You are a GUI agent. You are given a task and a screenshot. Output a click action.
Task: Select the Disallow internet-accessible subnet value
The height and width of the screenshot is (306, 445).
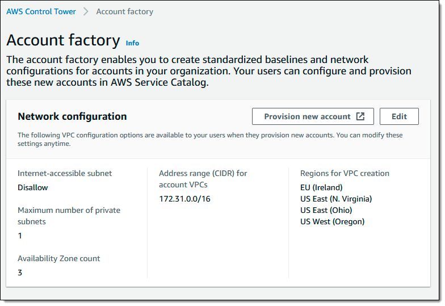point(32,187)
